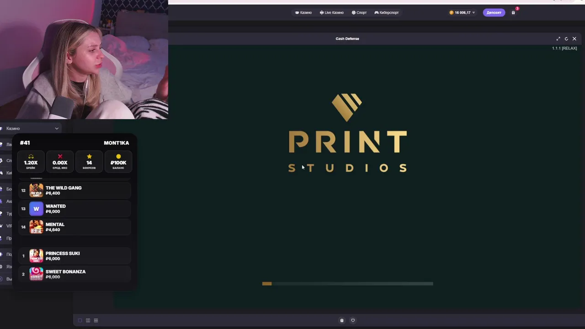Switch to the Киберспорт tab
Image resolution: width=585 pixels, height=329 pixels.
pyautogui.click(x=387, y=13)
